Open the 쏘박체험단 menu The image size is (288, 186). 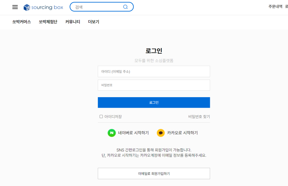(x=48, y=22)
